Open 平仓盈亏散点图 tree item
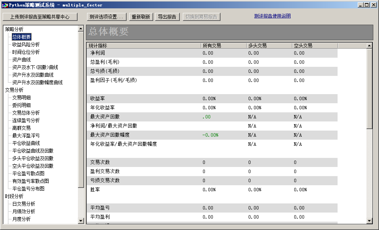The image size is (379, 230). coord(28,173)
